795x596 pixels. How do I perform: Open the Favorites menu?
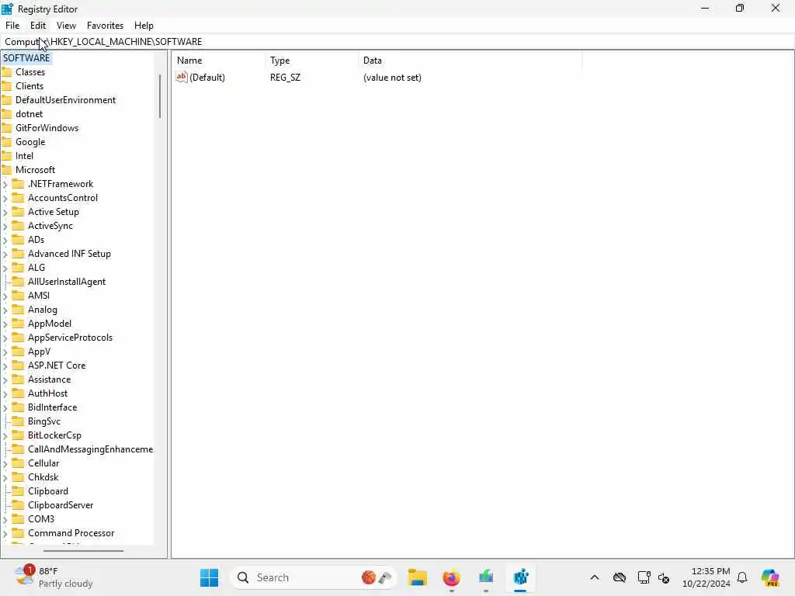click(x=105, y=26)
